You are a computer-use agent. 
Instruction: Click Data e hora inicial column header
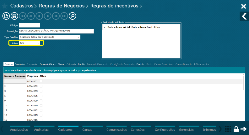click(119, 27)
